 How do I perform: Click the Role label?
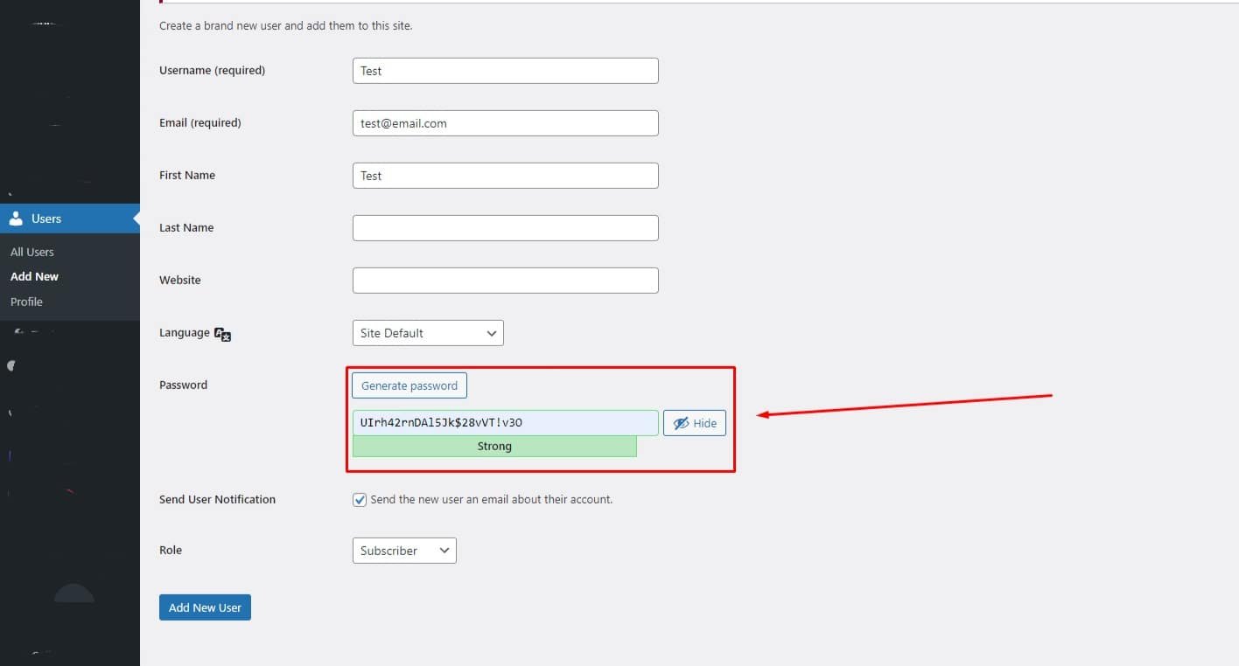171,550
